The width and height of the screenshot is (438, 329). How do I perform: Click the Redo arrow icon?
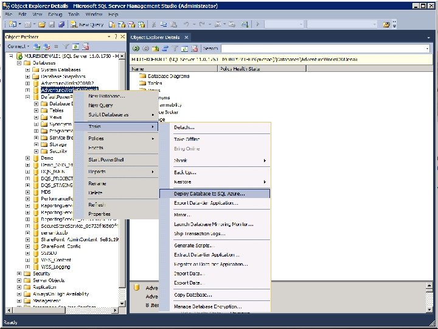tap(202, 24)
